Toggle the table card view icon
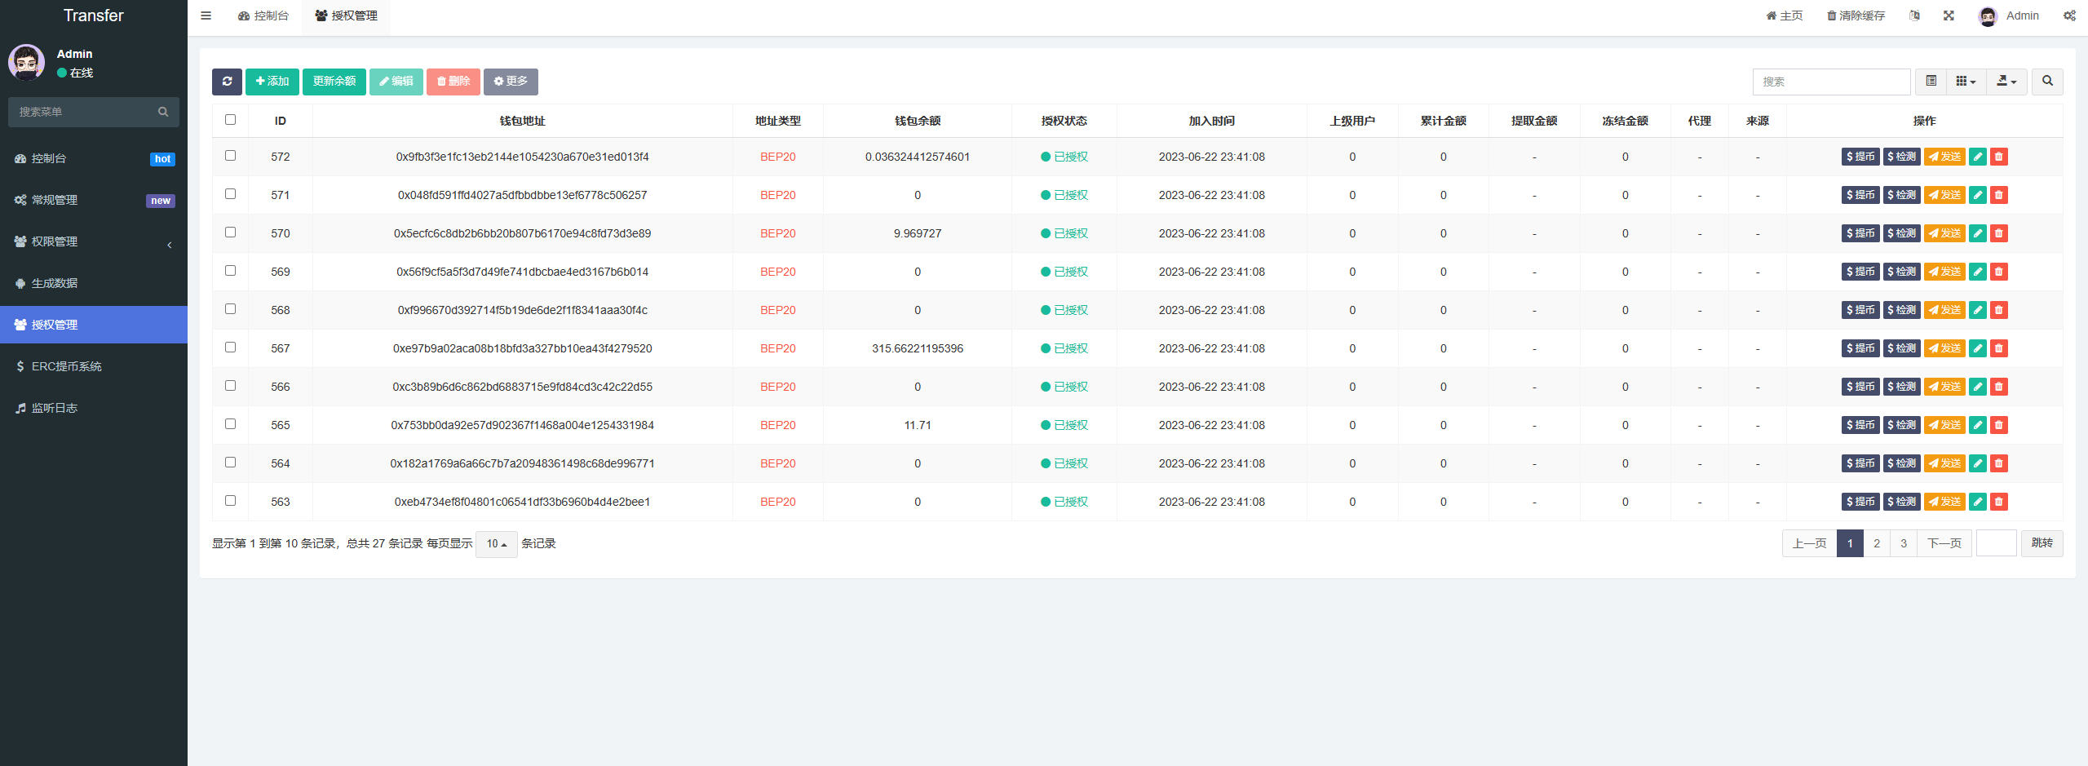Image resolution: width=2088 pixels, height=766 pixels. tap(1931, 82)
